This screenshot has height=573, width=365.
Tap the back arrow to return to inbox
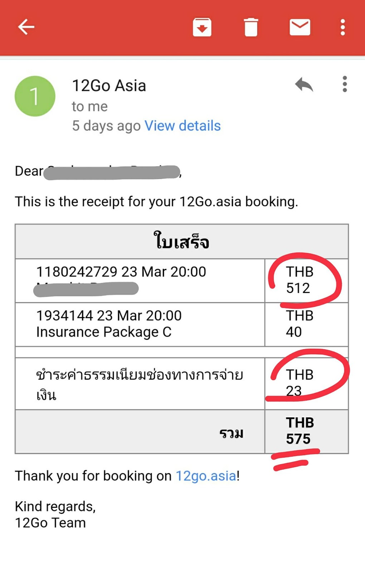tap(26, 27)
